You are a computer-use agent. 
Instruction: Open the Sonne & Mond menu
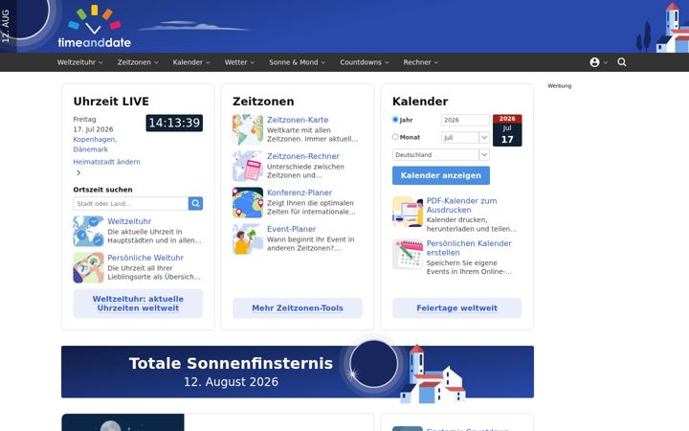tap(297, 62)
